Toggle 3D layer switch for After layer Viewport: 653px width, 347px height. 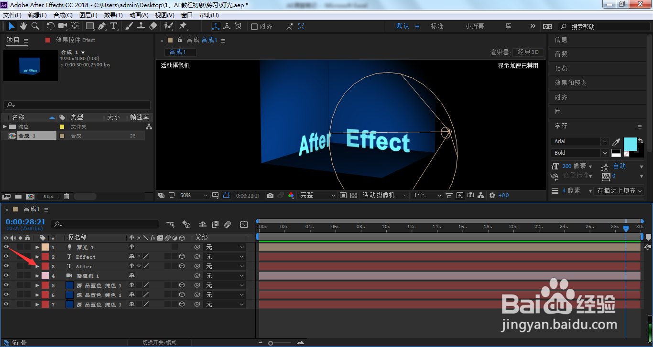pyautogui.click(x=182, y=266)
